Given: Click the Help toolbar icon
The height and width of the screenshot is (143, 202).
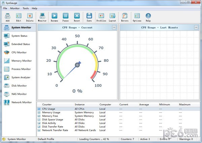Looking at the screenshot, I should 148,17.
